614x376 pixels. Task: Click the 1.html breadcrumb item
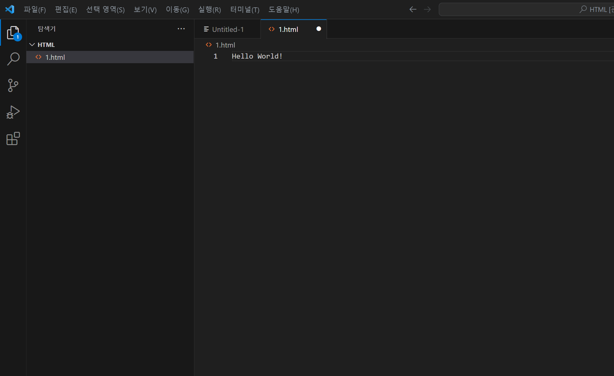225,45
